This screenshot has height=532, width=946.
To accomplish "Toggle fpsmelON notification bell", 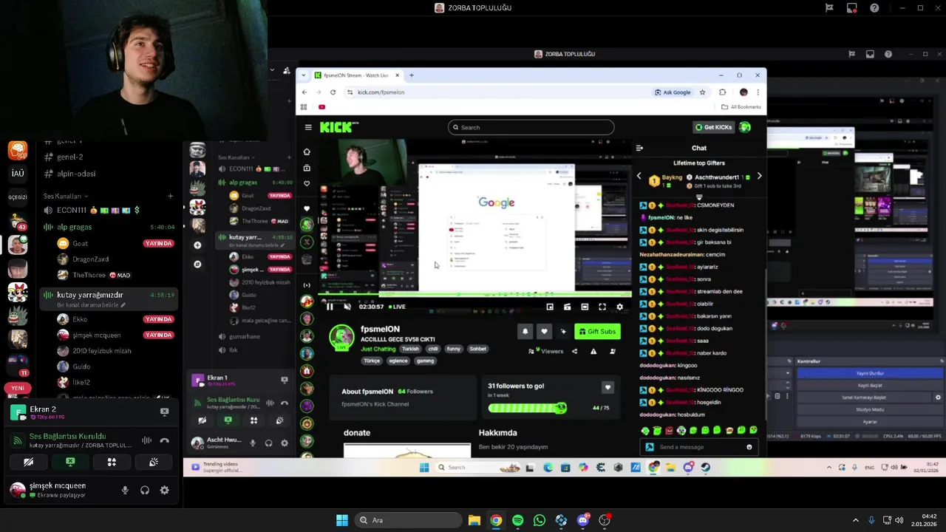I will pyautogui.click(x=525, y=332).
